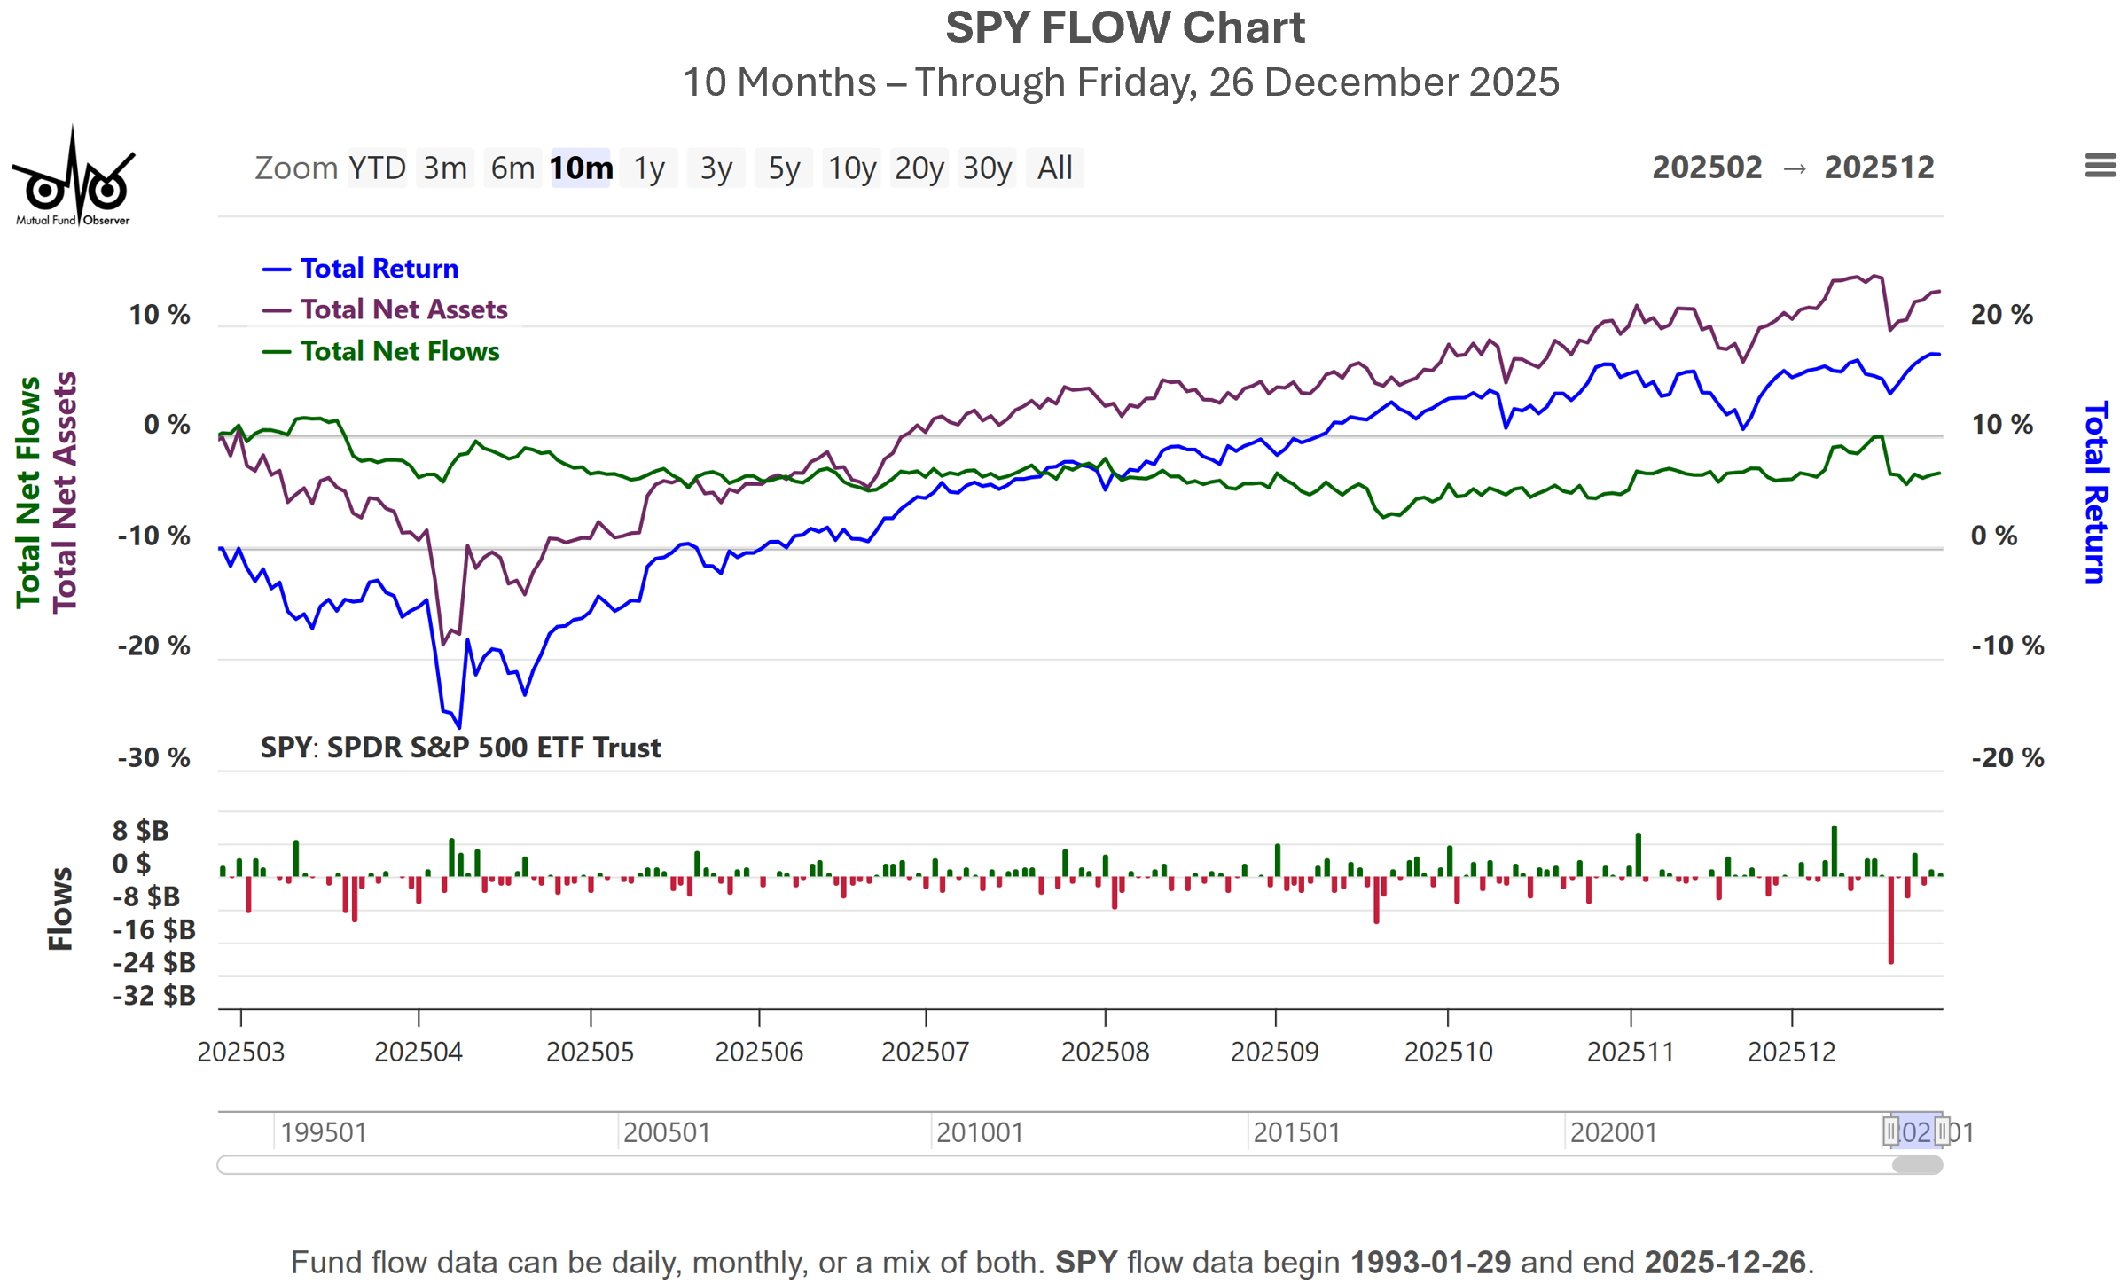Toggle the Total Return series in legend

[x=379, y=268]
